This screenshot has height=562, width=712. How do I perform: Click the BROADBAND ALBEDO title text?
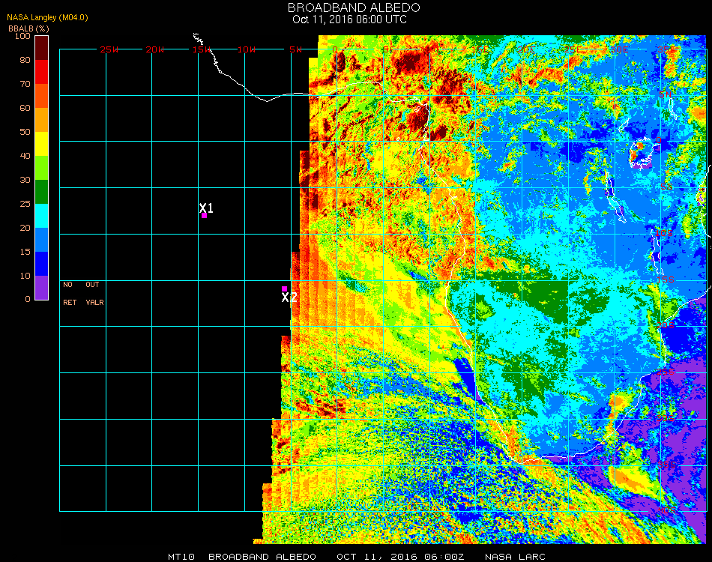pyautogui.click(x=349, y=7)
